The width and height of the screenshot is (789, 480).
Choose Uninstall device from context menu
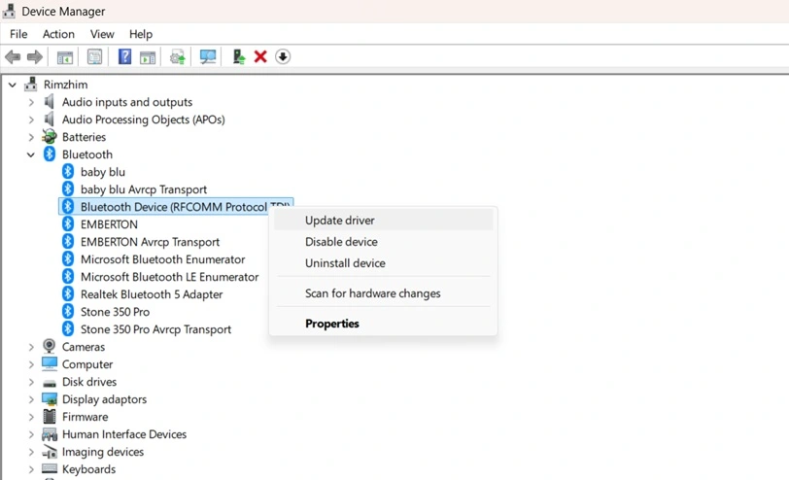tap(384, 263)
